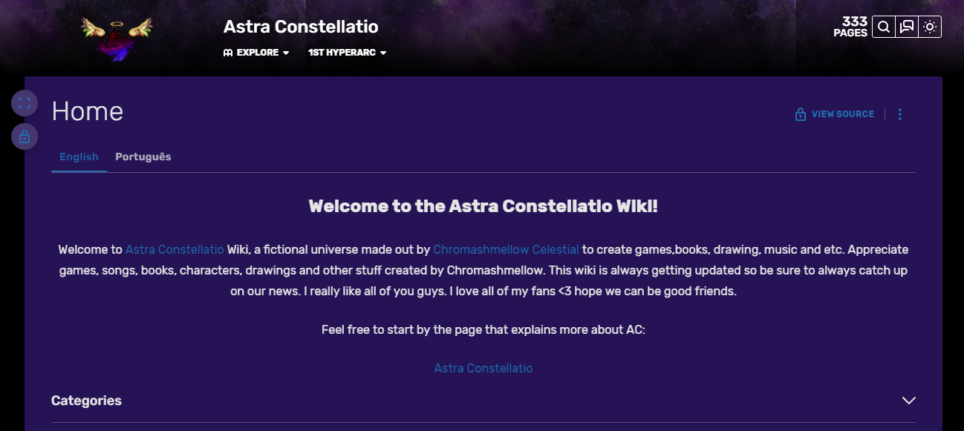
Task: Open the Explore dropdown arrow
Action: tap(286, 53)
